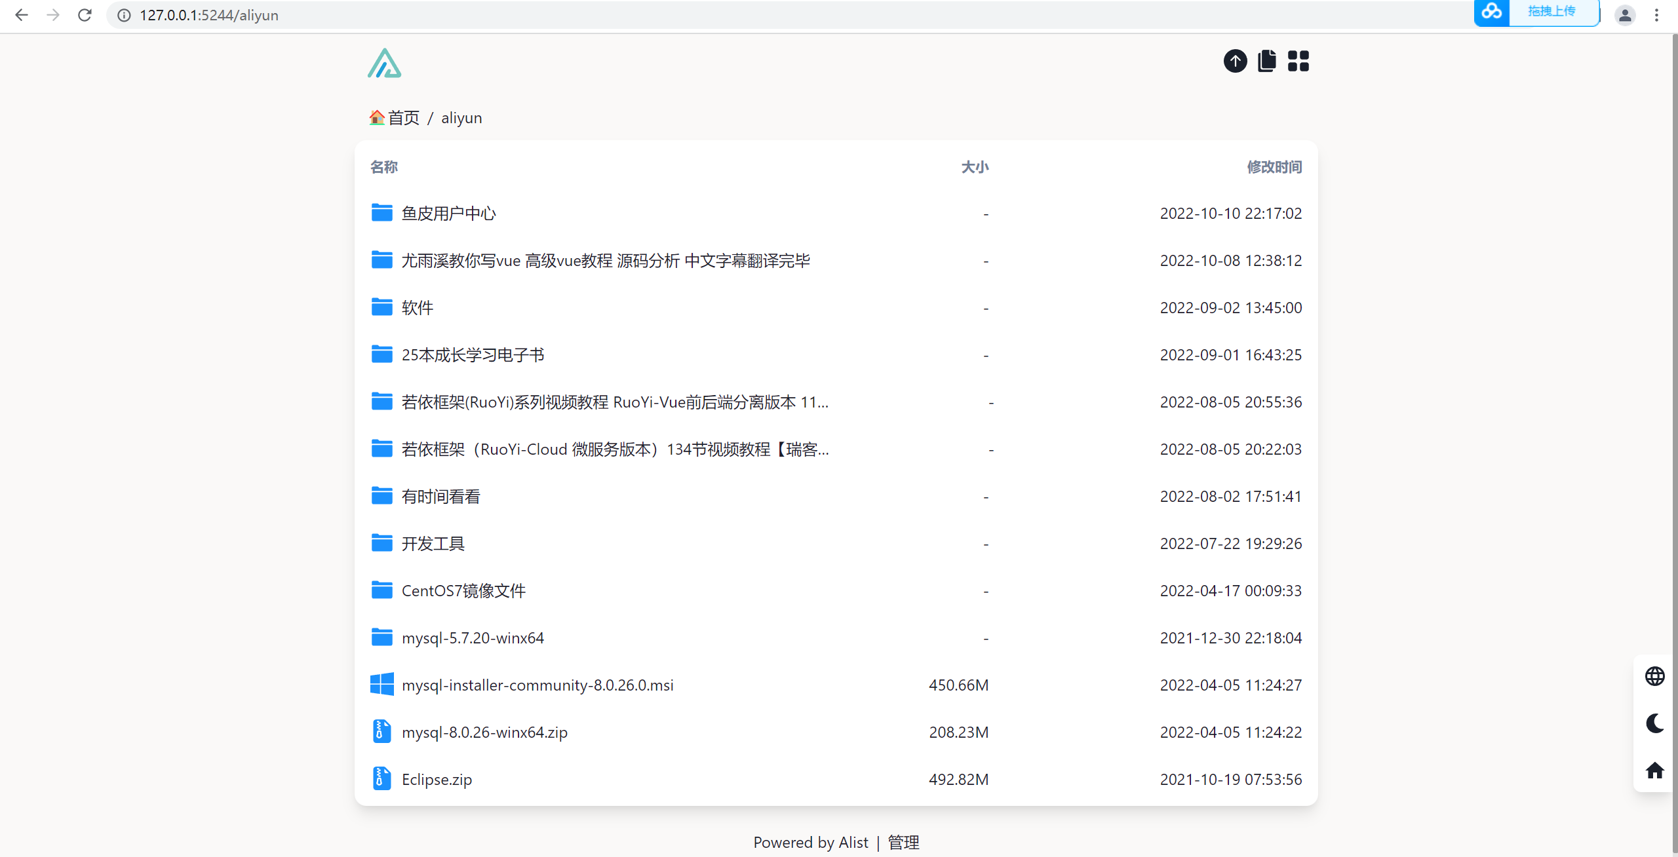
Task: Open the 开发工具 folder
Action: (x=433, y=544)
